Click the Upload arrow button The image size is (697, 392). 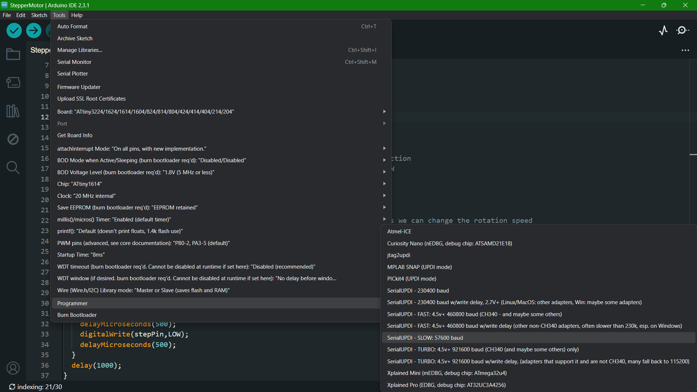[34, 30]
